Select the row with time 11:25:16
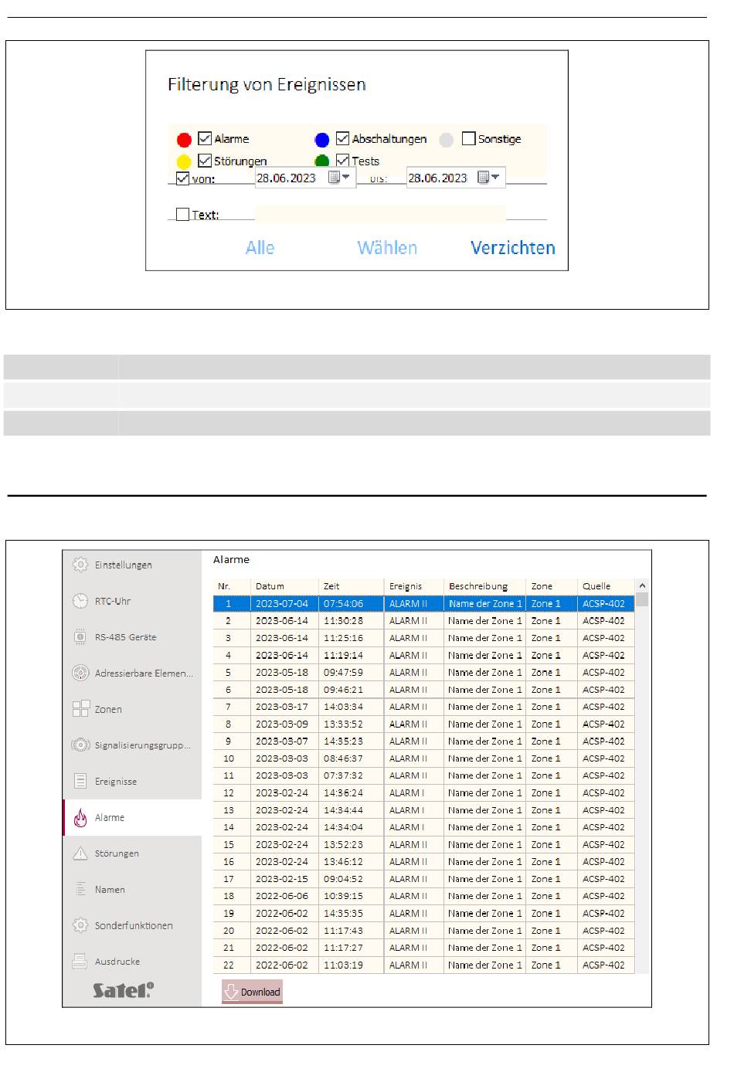 pyautogui.click(x=423, y=638)
